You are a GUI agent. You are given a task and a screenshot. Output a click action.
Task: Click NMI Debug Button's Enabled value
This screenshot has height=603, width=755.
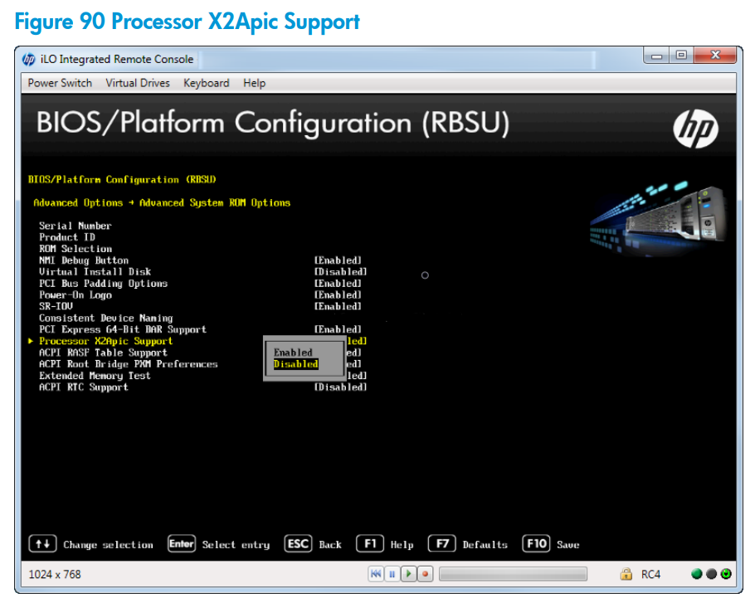tap(338, 260)
